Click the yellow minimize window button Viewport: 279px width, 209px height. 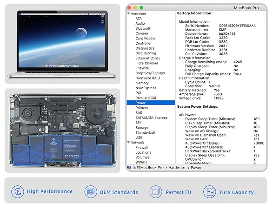click(135, 7)
